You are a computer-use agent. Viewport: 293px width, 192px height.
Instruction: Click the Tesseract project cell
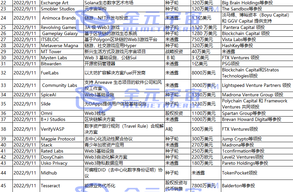coord(62,186)
